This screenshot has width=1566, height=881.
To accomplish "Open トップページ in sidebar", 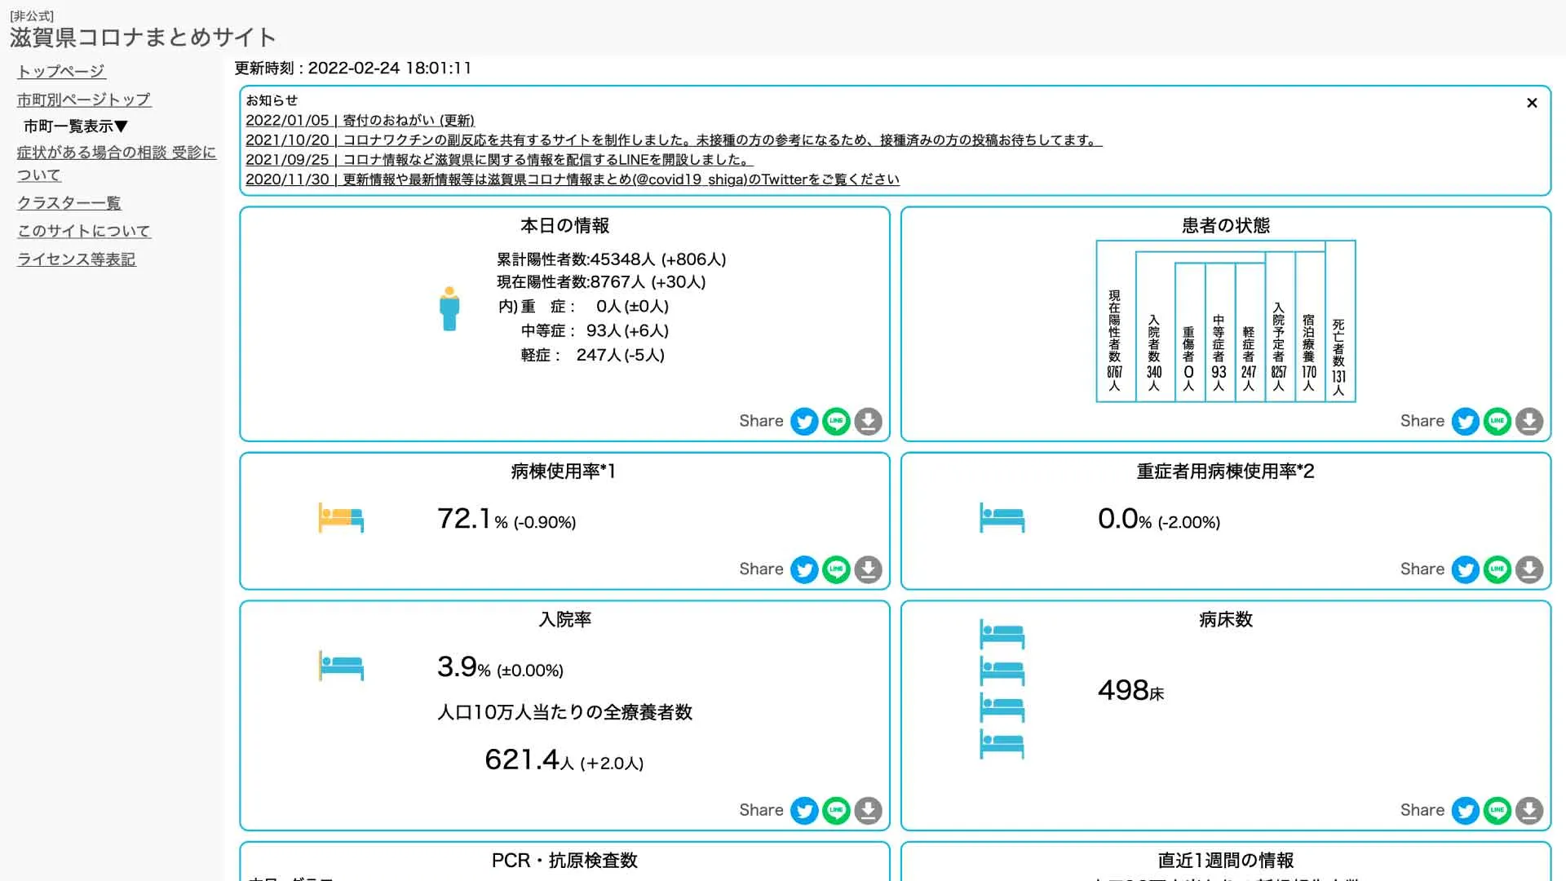I will tap(61, 72).
